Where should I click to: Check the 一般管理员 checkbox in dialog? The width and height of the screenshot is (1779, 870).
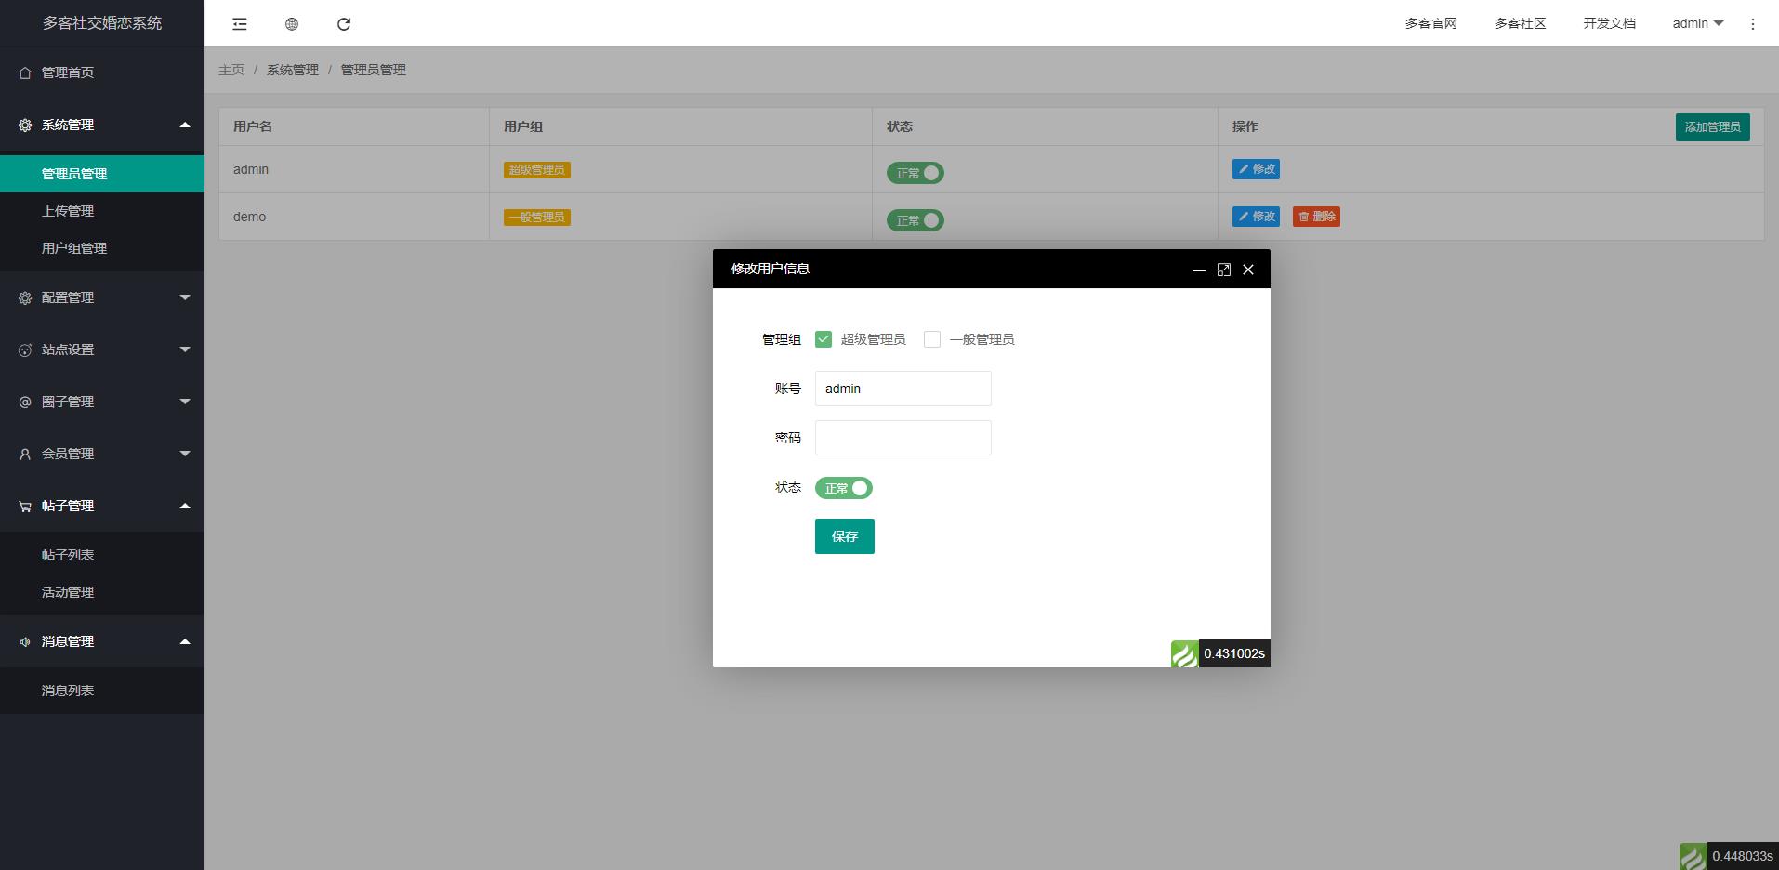[932, 338]
